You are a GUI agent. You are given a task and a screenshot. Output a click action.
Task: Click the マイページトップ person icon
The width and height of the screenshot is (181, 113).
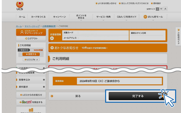pos(21,32)
